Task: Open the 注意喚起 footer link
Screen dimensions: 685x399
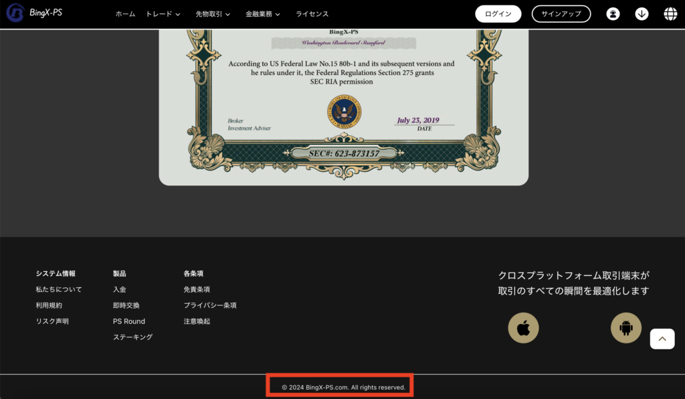Action: [197, 321]
